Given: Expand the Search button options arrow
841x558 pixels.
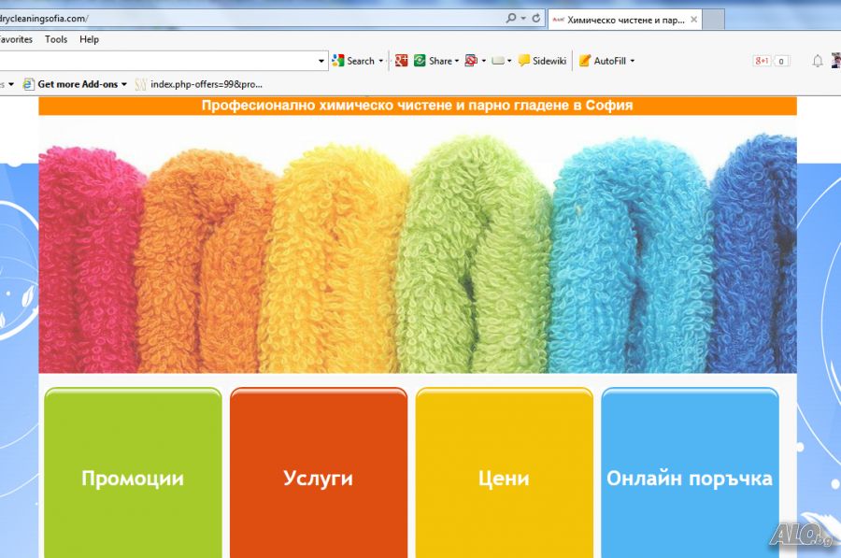Looking at the screenshot, I should click(x=381, y=61).
